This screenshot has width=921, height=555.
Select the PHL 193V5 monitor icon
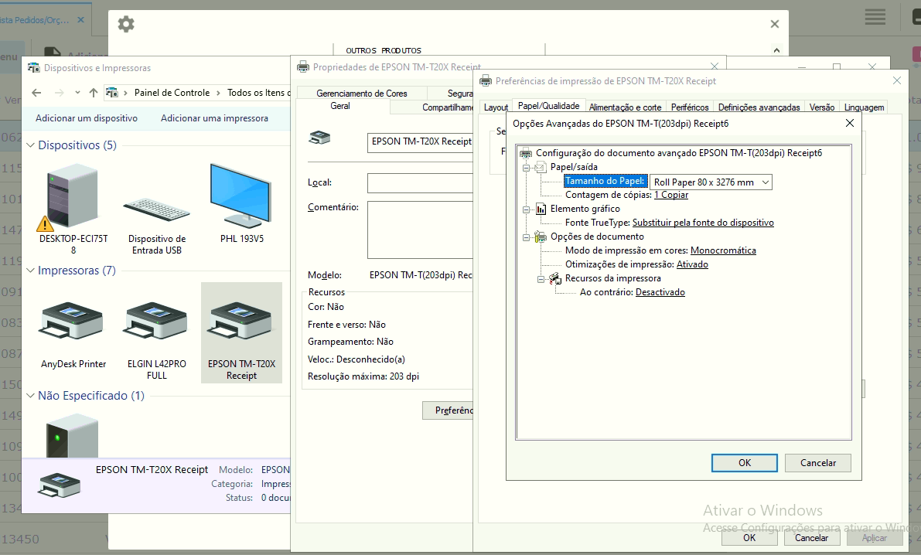[241, 197]
